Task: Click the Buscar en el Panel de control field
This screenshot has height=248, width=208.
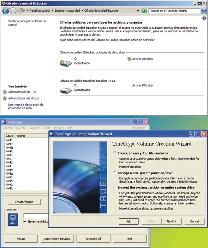Action: point(174,11)
